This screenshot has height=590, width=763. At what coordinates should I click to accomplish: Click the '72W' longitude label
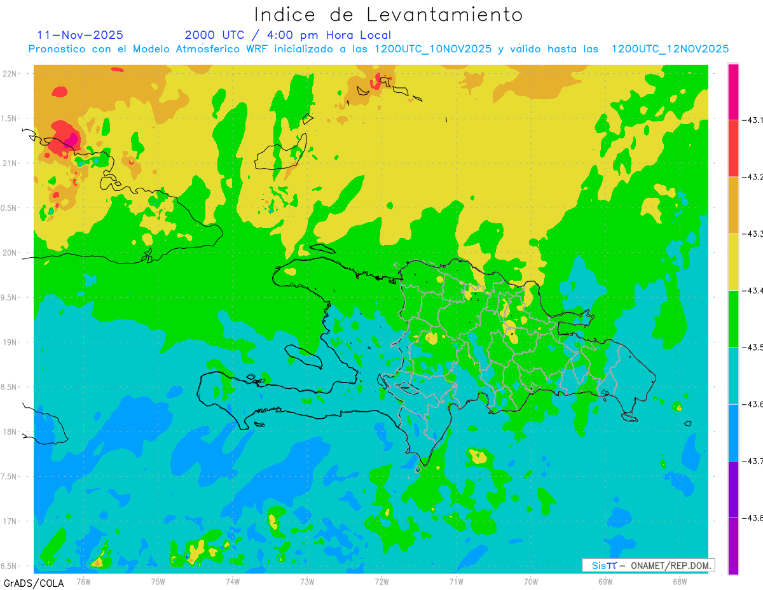click(x=381, y=581)
